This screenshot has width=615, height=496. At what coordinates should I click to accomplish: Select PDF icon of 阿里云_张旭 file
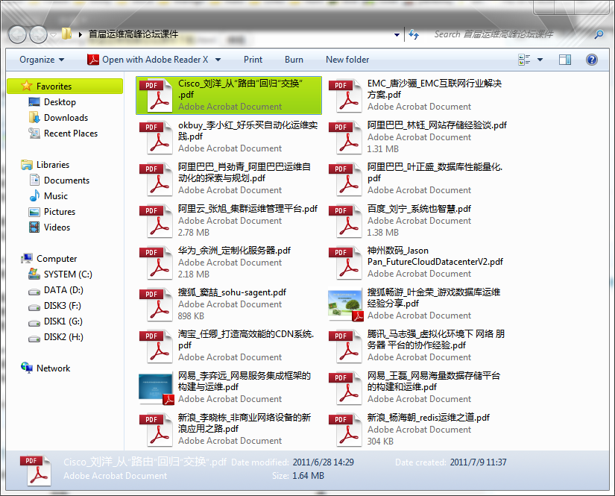point(156,221)
